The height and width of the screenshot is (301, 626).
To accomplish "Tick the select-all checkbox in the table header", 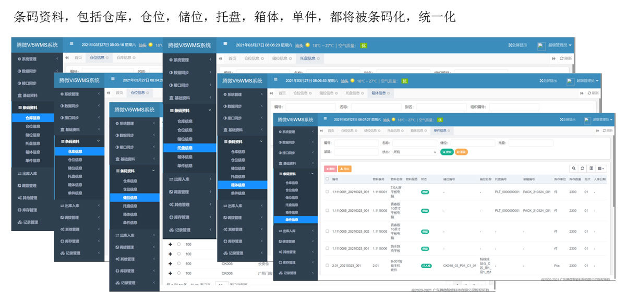I will [327, 179].
